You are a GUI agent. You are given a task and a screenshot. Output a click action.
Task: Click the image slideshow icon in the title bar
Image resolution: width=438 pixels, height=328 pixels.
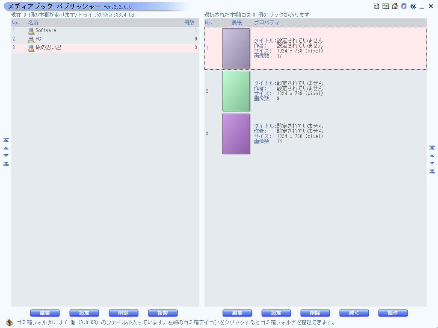[x=385, y=6]
